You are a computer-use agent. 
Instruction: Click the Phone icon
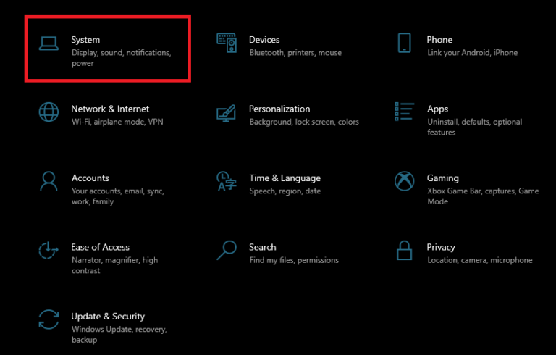(404, 43)
